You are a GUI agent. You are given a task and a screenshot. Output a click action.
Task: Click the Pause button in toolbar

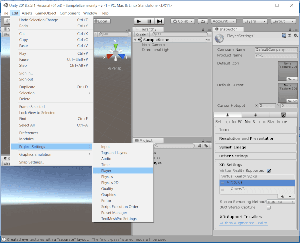[149, 21]
